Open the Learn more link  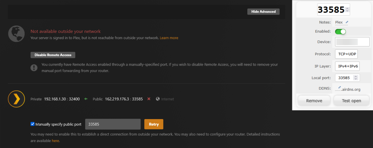169,38
